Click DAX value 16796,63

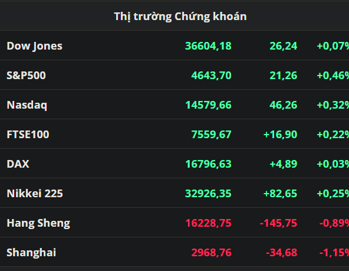pyautogui.click(x=208, y=164)
